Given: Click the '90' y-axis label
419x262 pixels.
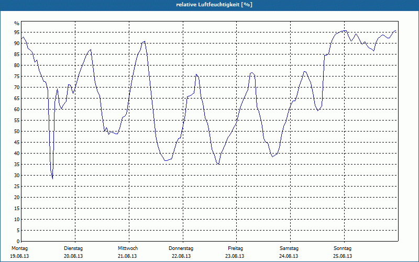Looking at the screenshot, I should coord(17,43).
